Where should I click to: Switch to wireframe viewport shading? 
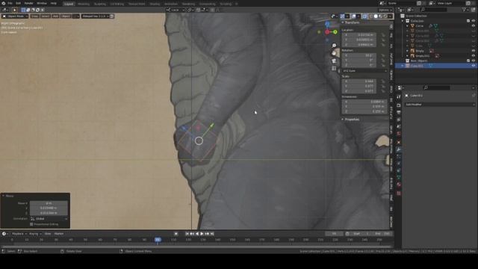pyautogui.click(x=371, y=16)
